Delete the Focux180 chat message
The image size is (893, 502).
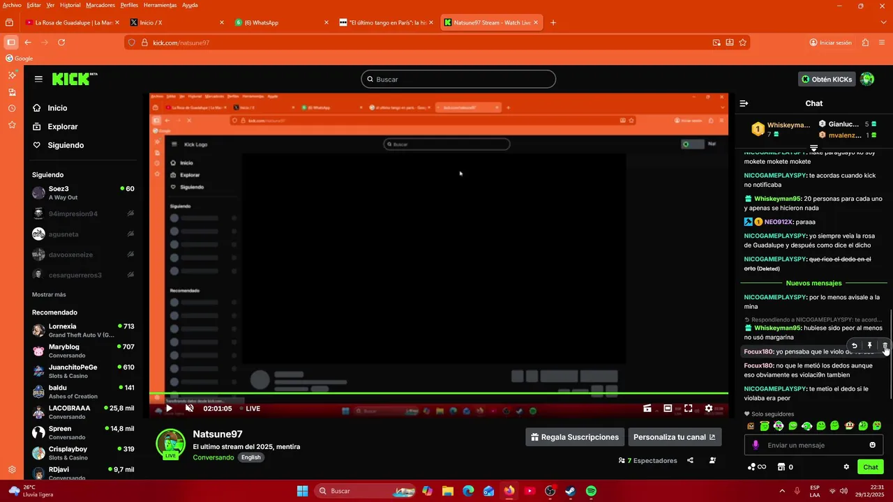(x=885, y=346)
